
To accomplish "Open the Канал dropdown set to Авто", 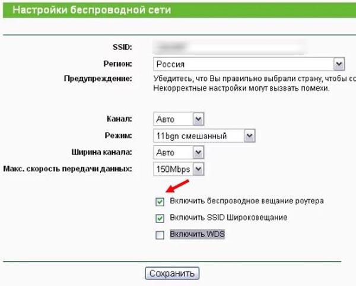I will 179,119.
